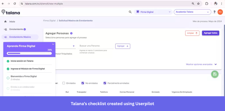Open the Chrome three-dot menu
Image resolution: width=225 pixels, height=111 pixels.
[222, 4]
